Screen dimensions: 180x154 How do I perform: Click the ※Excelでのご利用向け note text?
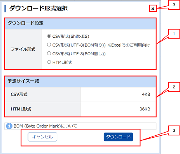point(129,45)
